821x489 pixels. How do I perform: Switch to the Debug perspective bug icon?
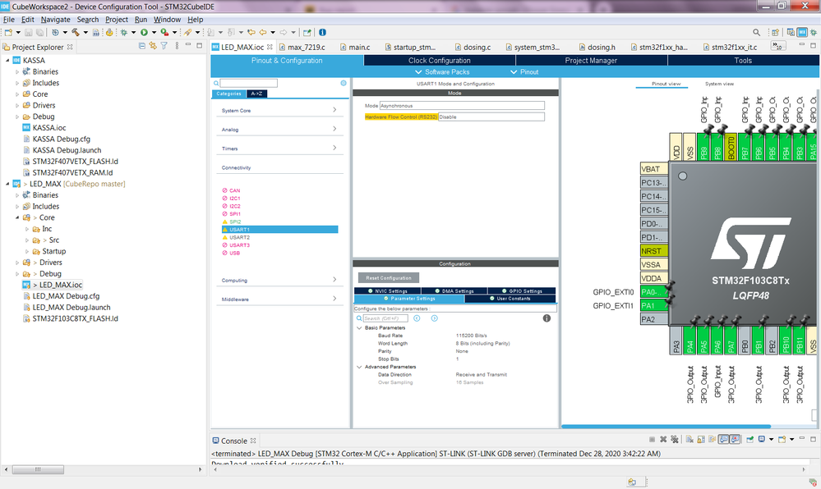[x=813, y=33]
